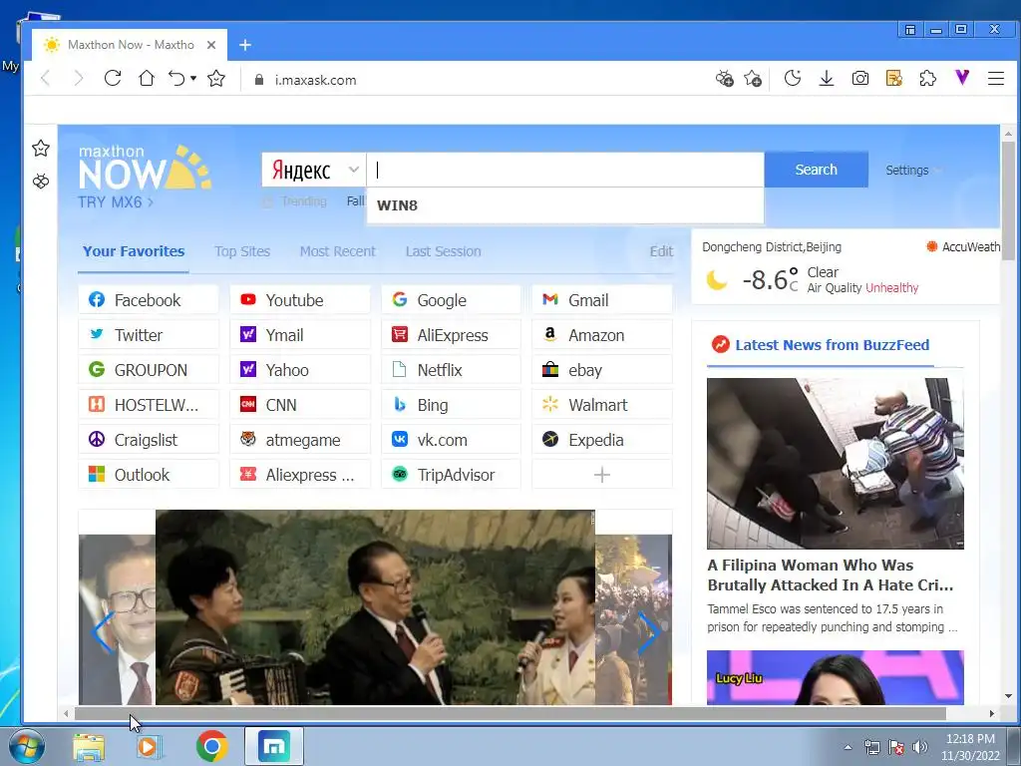Open the favorites sidebar star icon

40,149
